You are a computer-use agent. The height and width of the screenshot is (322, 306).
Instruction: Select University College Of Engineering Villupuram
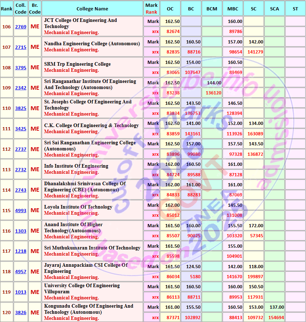(82, 289)
